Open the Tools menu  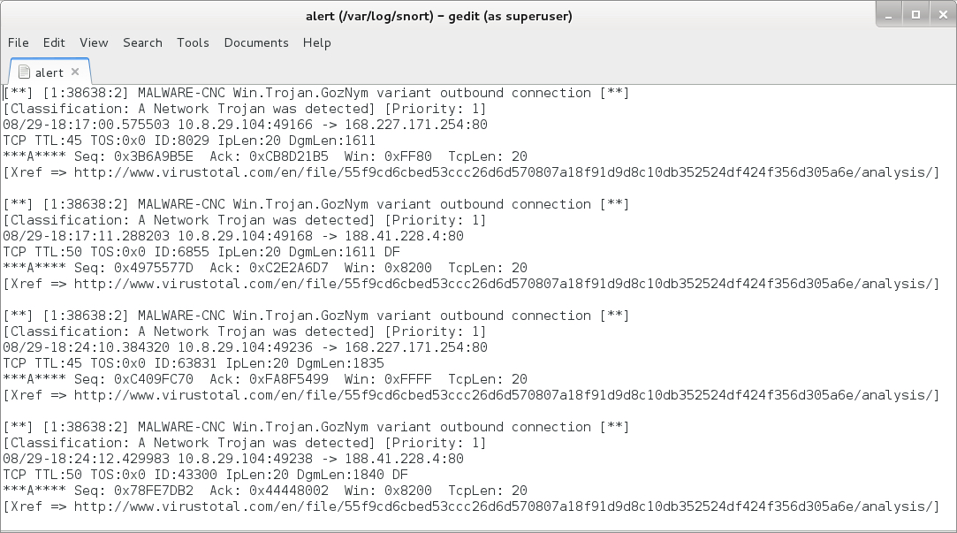(193, 42)
